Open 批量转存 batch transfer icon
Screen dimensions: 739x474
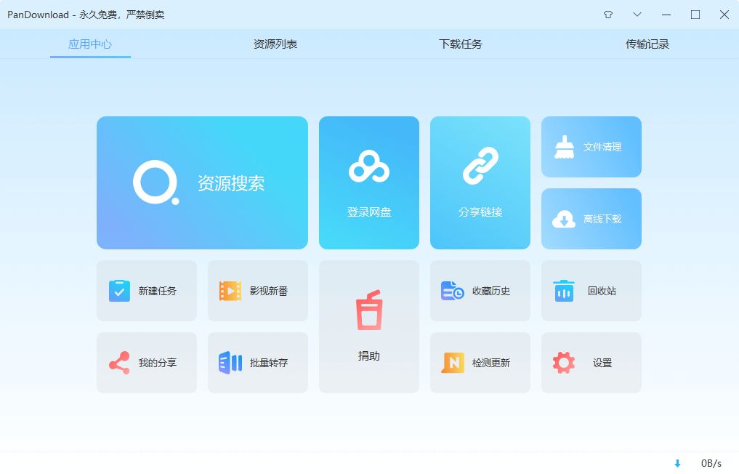tap(230, 363)
